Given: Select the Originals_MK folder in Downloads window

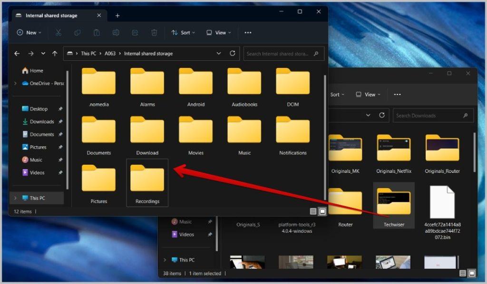Looking at the screenshot, I should (x=345, y=154).
